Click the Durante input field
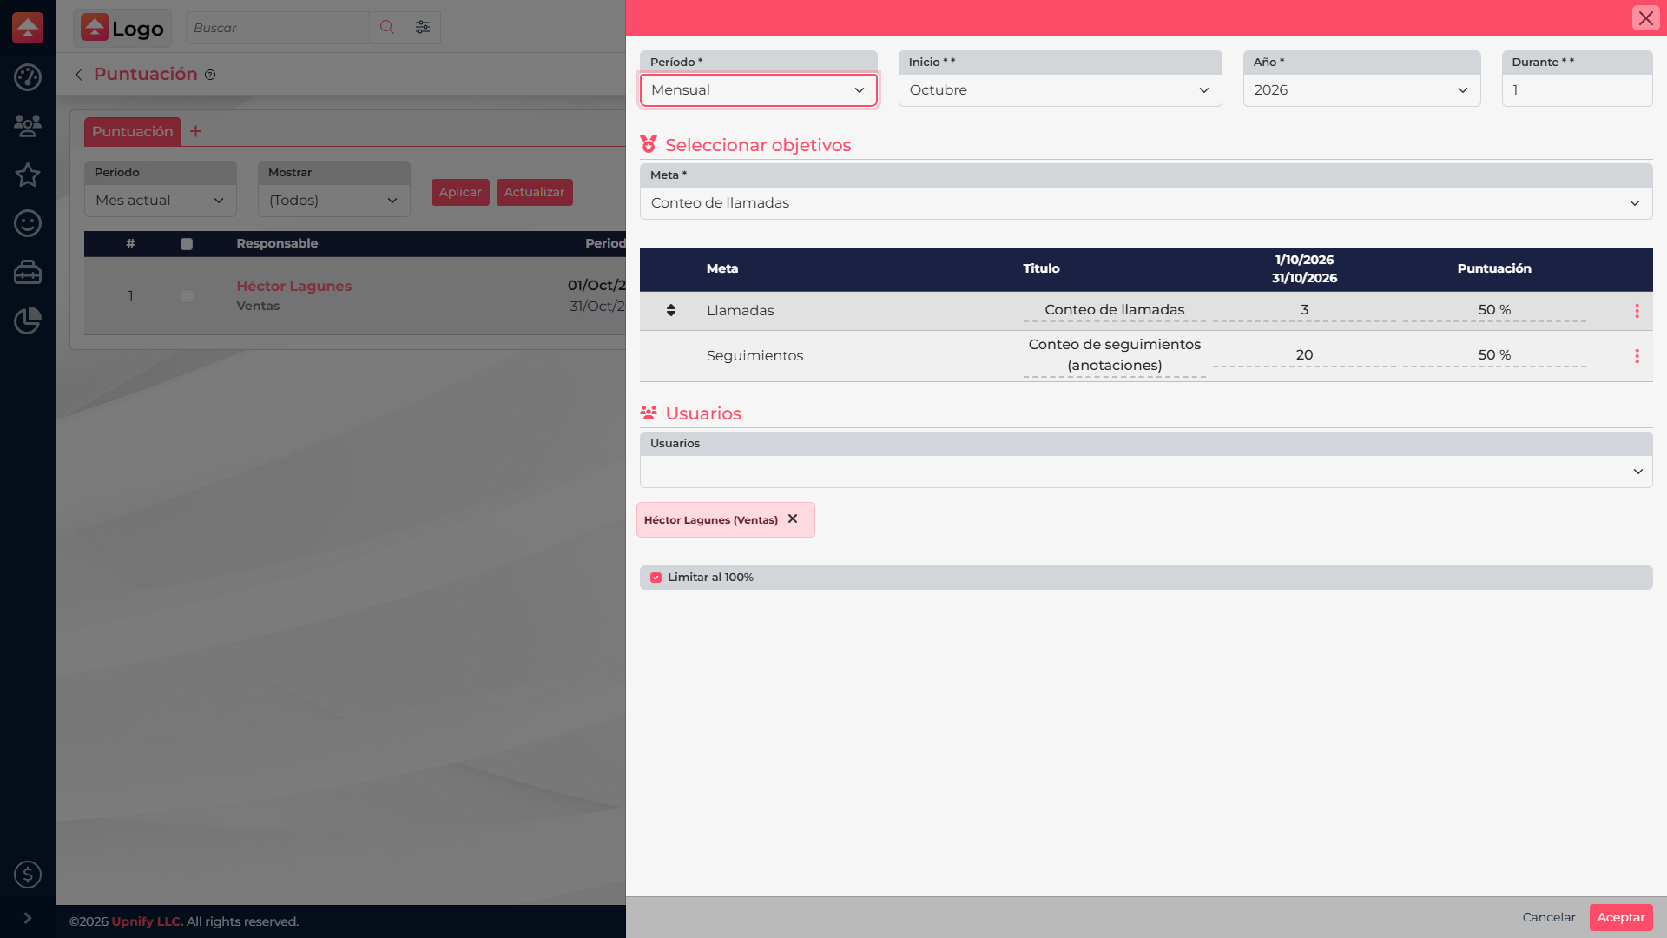Viewport: 1667px width, 938px height. (1577, 90)
